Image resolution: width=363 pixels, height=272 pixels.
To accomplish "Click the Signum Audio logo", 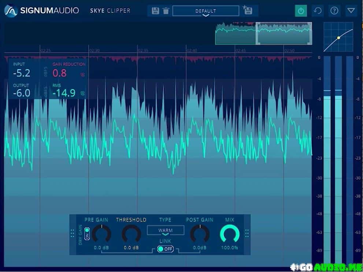I will 42,11.
